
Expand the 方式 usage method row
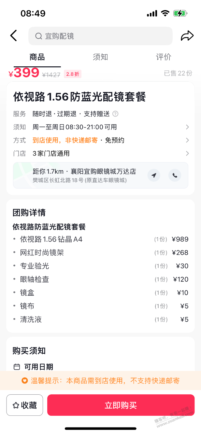click(101, 140)
